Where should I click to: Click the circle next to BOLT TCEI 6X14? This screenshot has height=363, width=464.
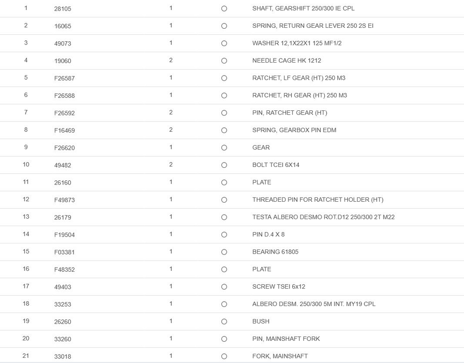(224, 165)
